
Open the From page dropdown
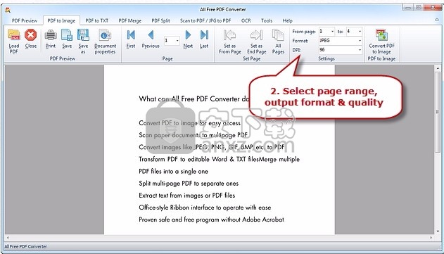click(x=332, y=32)
